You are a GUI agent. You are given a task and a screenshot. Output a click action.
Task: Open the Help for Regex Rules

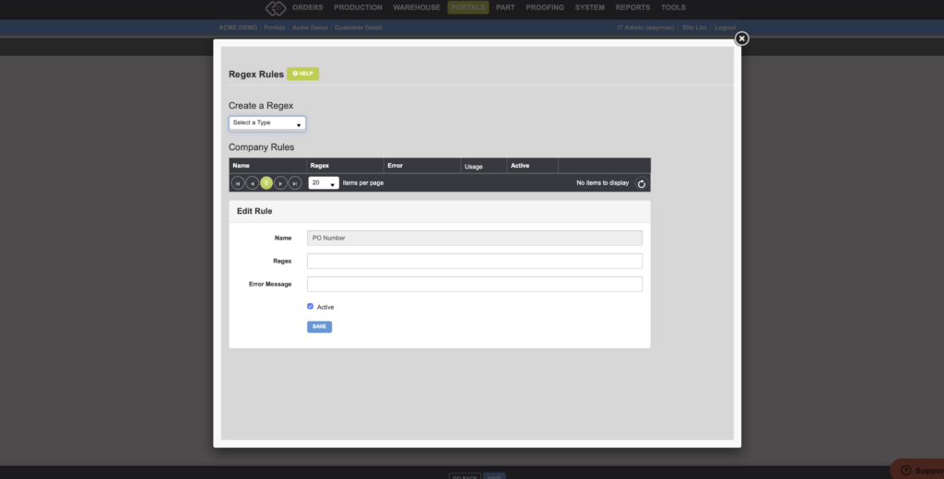pyautogui.click(x=302, y=74)
